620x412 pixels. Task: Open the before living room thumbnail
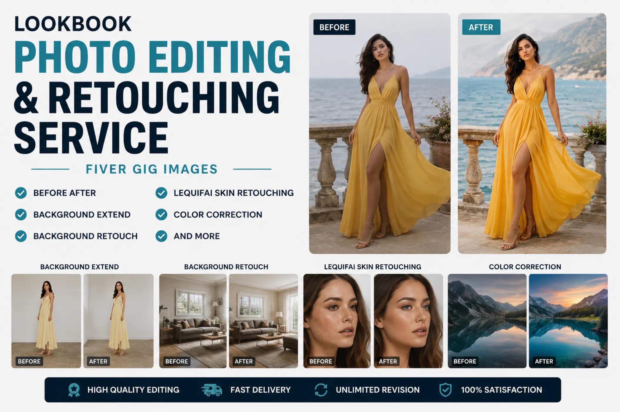point(193,321)
